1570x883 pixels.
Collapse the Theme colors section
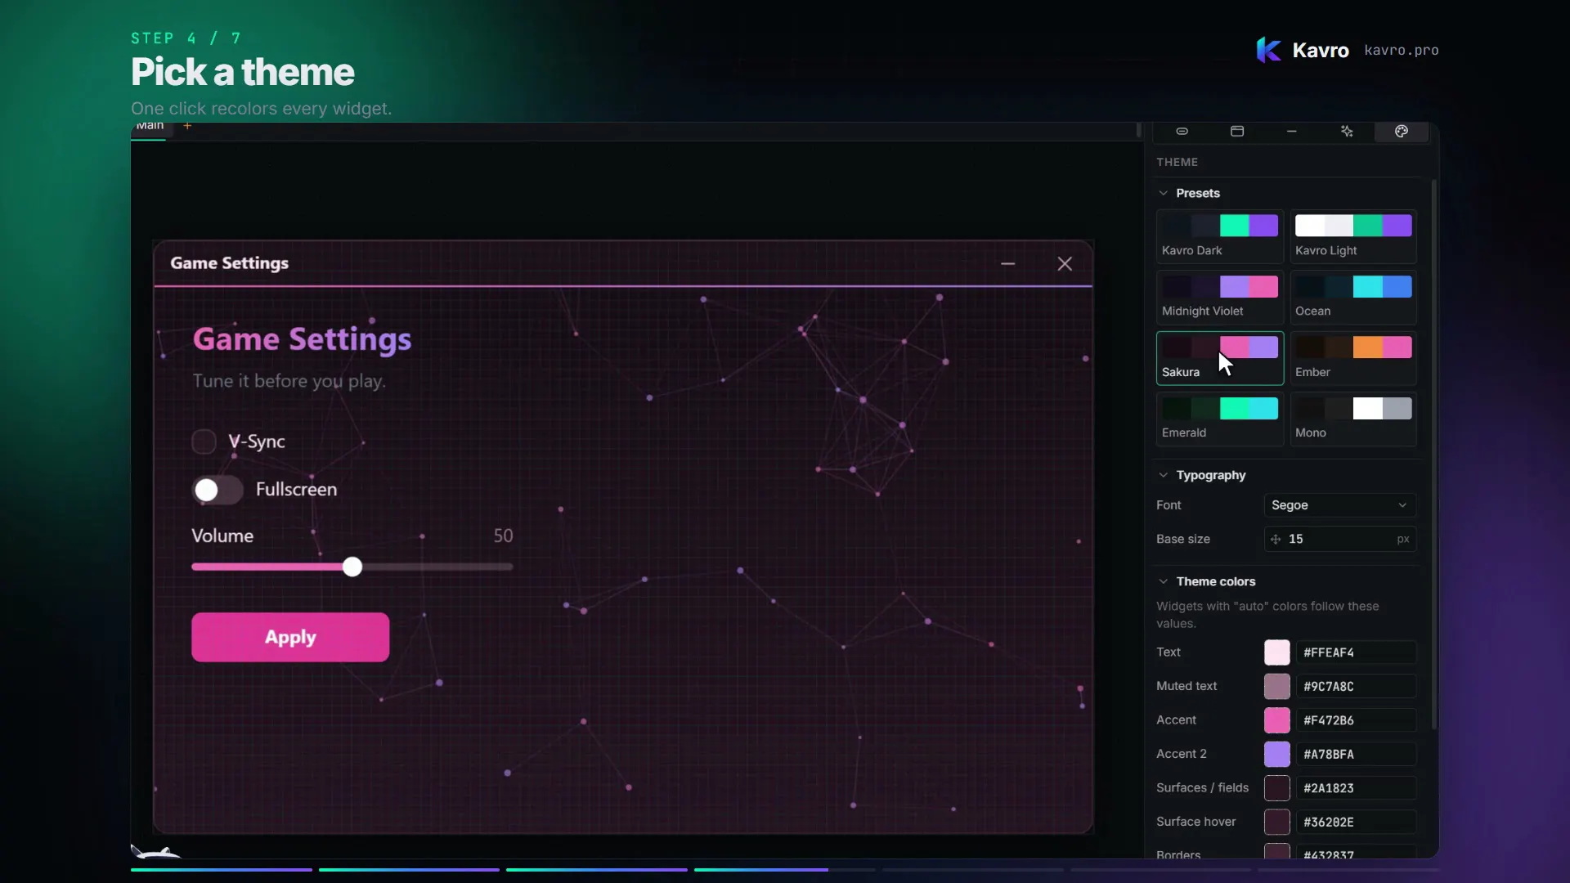[1164, 581]
